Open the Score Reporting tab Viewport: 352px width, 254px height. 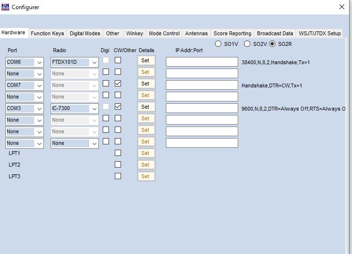(232, 33)
